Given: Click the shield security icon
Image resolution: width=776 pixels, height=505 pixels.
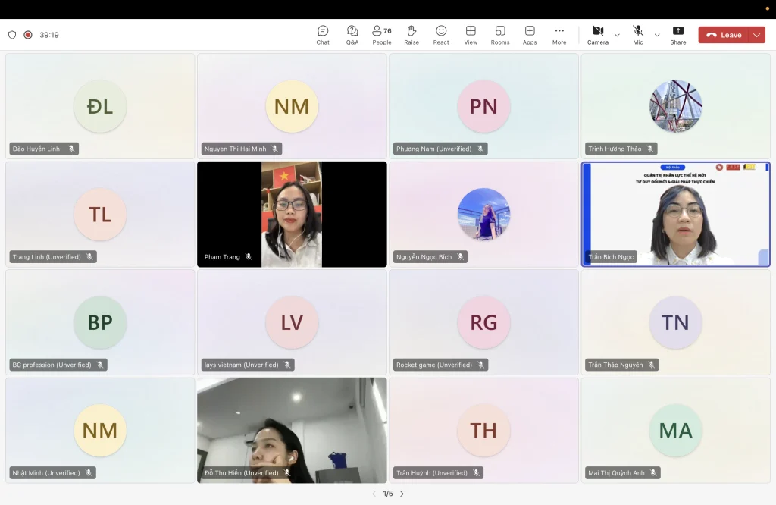Looking at the screenshot, I should click(12, 35).
